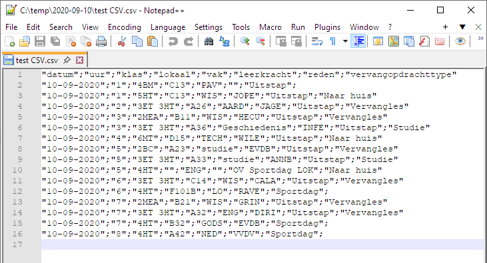Click the plus button on the menu bar
The height and width of the screenshot is (263, 487).
click(445, 27)
